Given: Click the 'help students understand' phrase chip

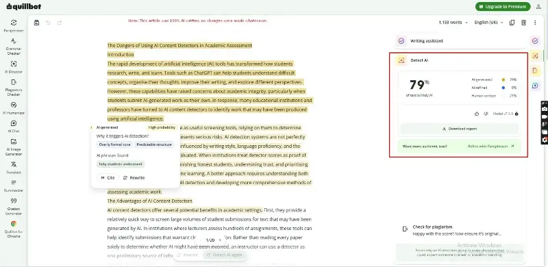Looking at the screenshot, I should coord(121,164).
